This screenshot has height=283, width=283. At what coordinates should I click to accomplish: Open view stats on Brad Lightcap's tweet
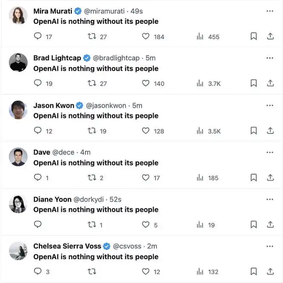(200, 83)
